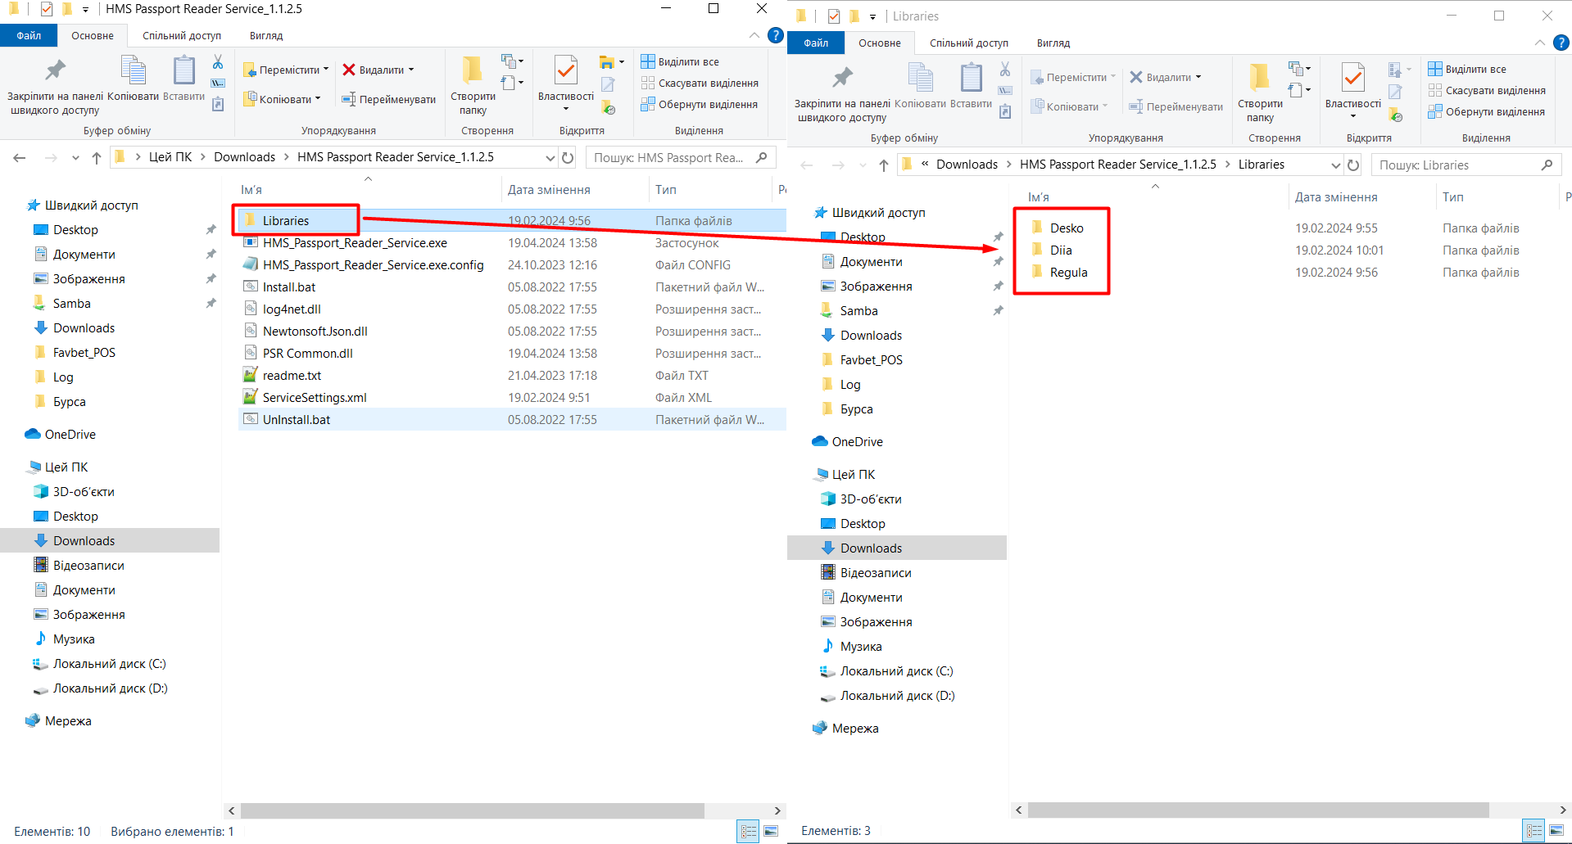This screenshot has height=844, width=1572.
Task: Click the horizontal scrollbar in left window
Action: pos(472,810)
